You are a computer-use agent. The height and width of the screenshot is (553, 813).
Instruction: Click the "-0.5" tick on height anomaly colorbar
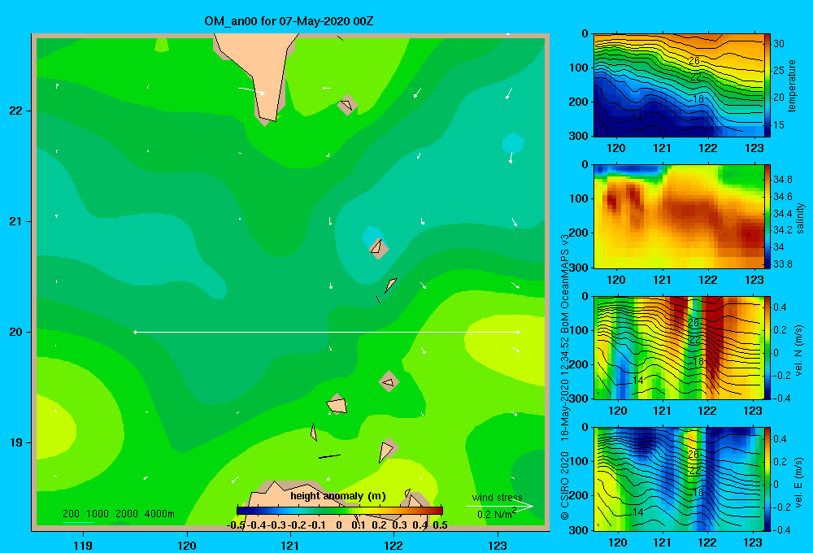tap(236, 525)
